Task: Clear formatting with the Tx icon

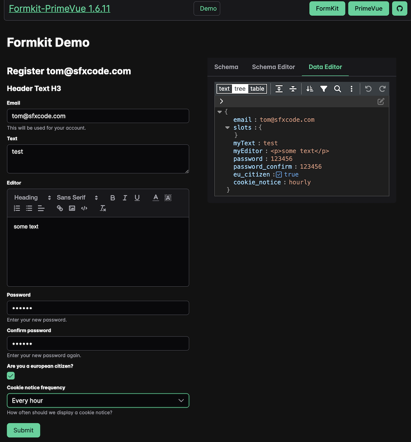Action: [x=103, y=208]
